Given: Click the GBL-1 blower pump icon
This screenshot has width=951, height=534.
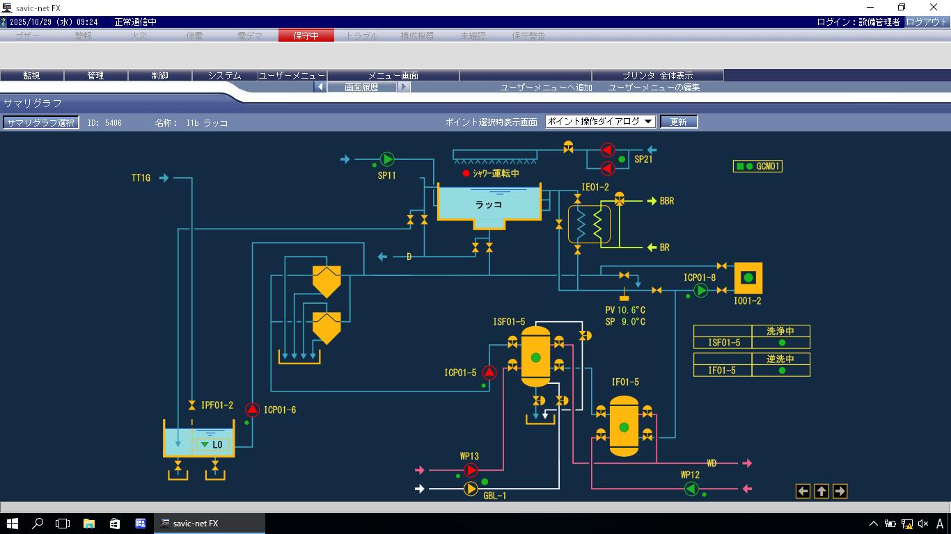Looking at the screenshot, I should point(471,489).
